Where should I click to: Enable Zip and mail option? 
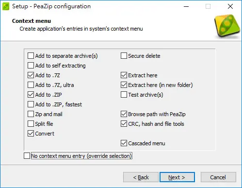click(31, 114)
